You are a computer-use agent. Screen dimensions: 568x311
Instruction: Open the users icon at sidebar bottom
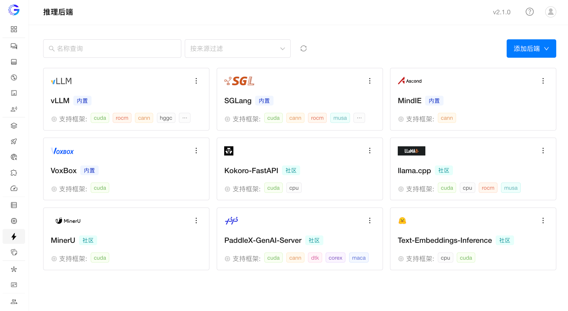(x=14, y=302)
